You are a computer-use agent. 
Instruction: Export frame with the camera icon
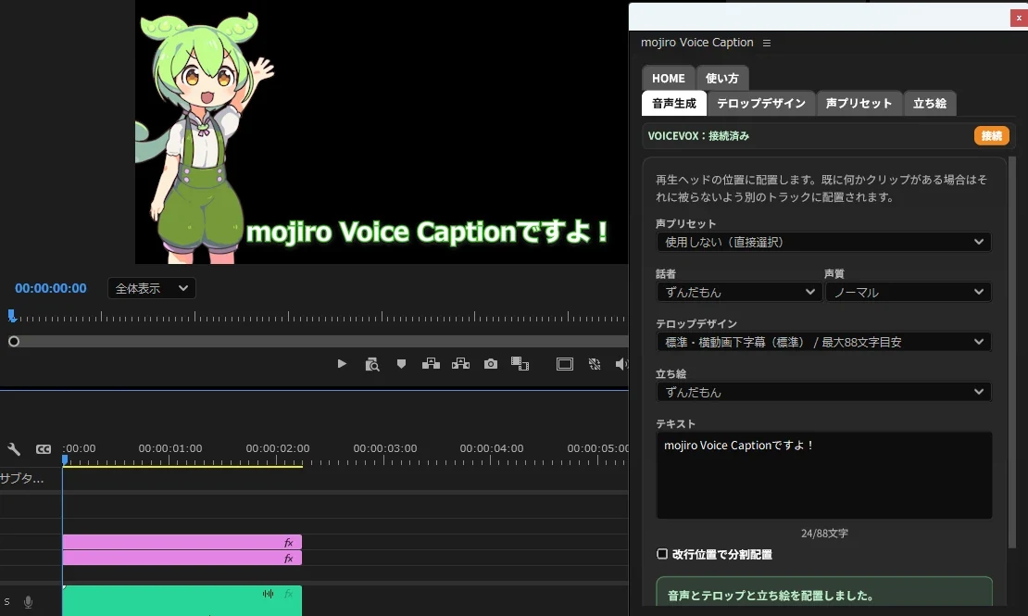click(x=491, y=363)
